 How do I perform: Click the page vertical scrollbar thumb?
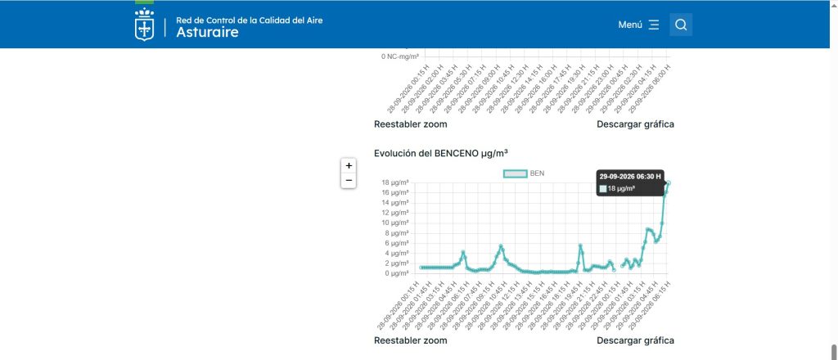(x=834, y=352)
